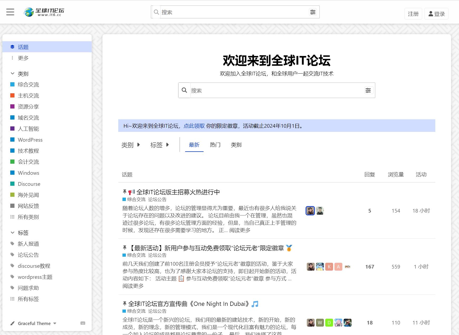Click the 所有类别 list icon
The height and width of the screenshot is (335, 459).
(x=12, y=217)
